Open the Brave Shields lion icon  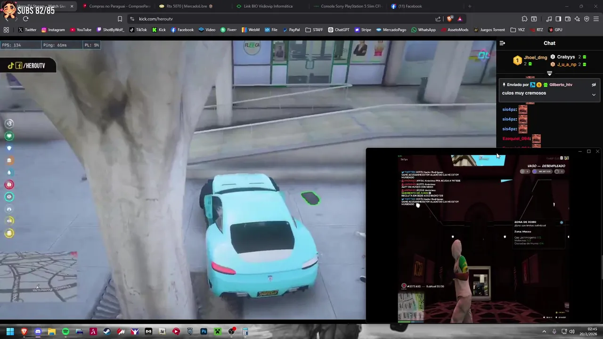coord(450,19)
